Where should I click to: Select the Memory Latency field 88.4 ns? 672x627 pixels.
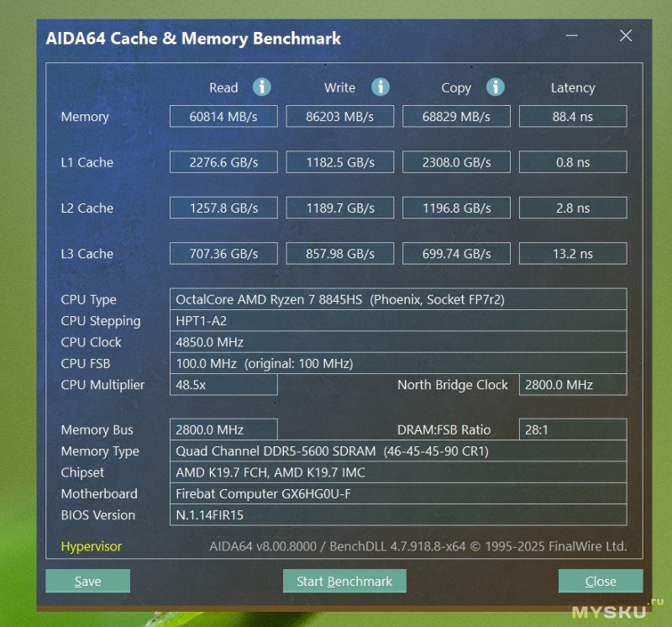572,117
